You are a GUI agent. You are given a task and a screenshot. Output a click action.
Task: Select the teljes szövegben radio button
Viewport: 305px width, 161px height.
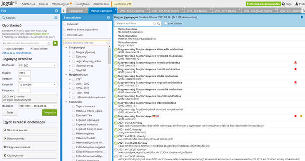pyautogui.click(x=3, y=49)
